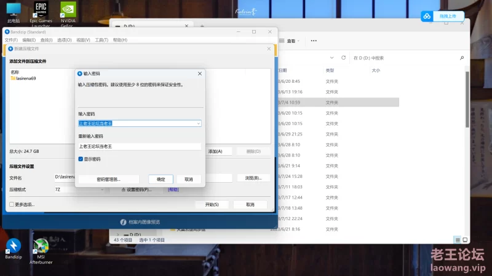Viewport: 492px width, 276px height.
Task: Launch the MSI Afterburner desktop icon
Action: [x=41, y=247]
